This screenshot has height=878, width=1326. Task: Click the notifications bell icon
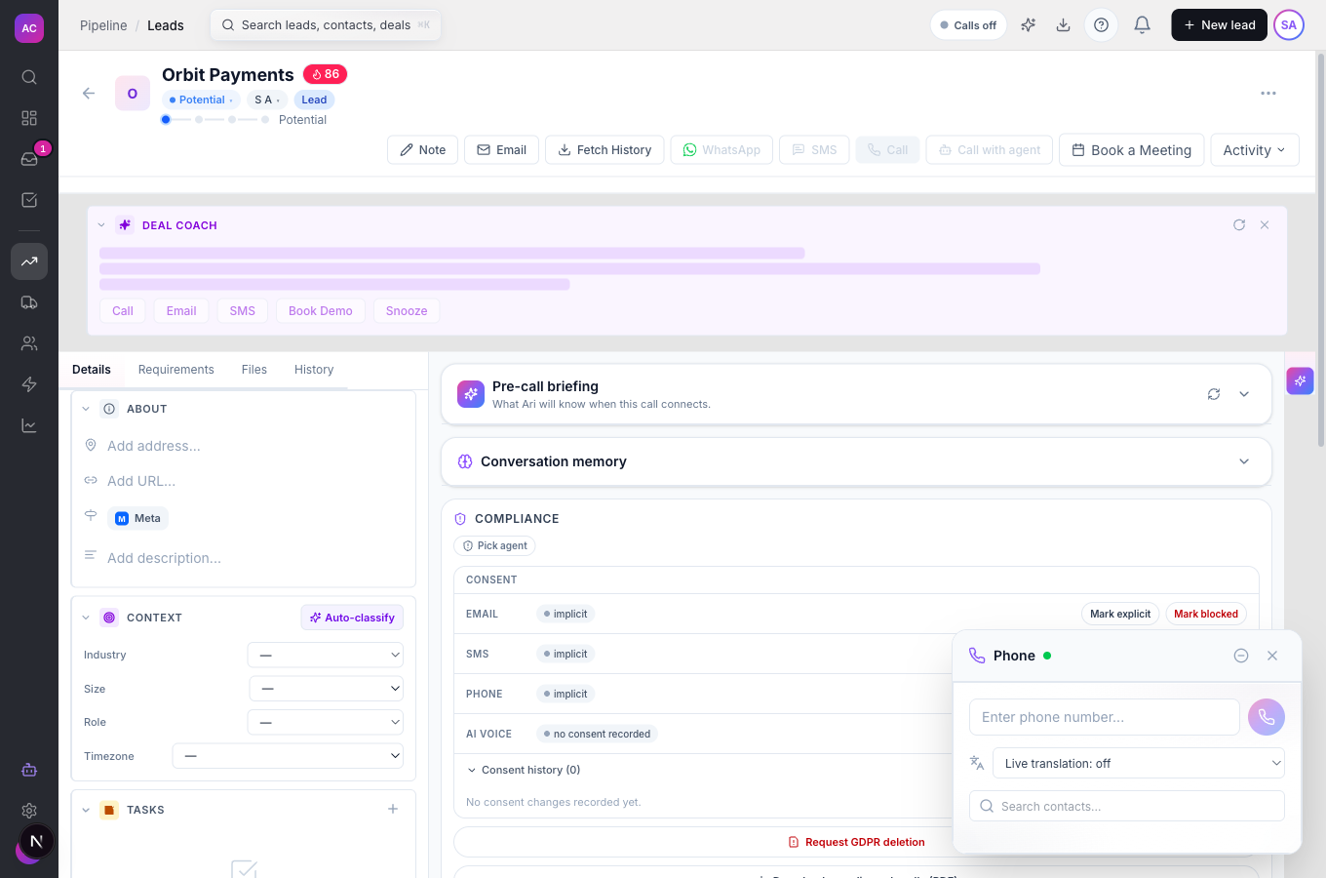tap(1142, 25)
